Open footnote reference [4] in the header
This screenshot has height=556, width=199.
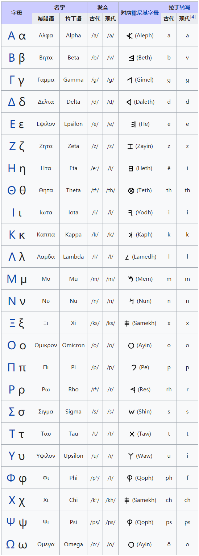click(x=193, y=17)
